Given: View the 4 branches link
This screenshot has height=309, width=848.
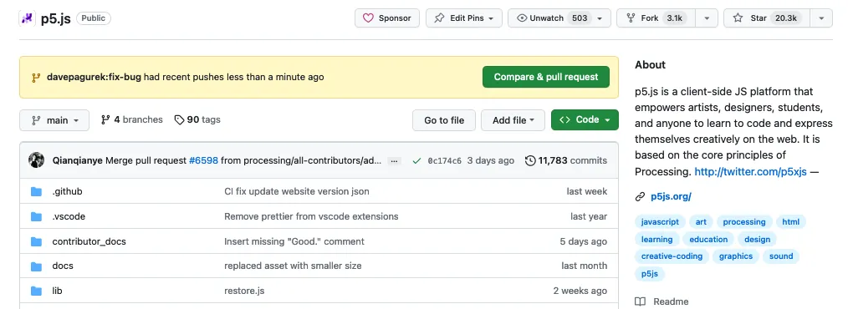Looking at the screenshot, I should pyautogui.click(x=132, y=119).
